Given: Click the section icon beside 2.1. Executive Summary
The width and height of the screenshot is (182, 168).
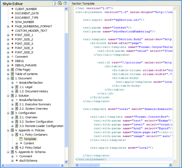Looking at the screenshot, I should [x=17, y=104].
